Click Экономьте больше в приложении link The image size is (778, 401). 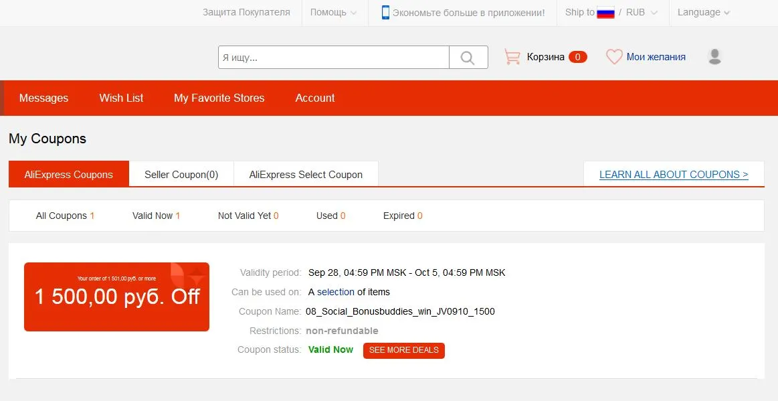tap(468, 13)
